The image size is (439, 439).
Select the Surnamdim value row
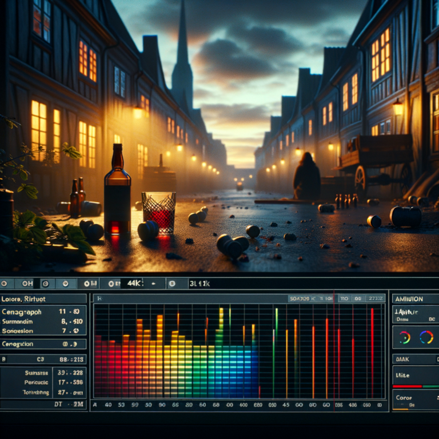pos(43,321)
